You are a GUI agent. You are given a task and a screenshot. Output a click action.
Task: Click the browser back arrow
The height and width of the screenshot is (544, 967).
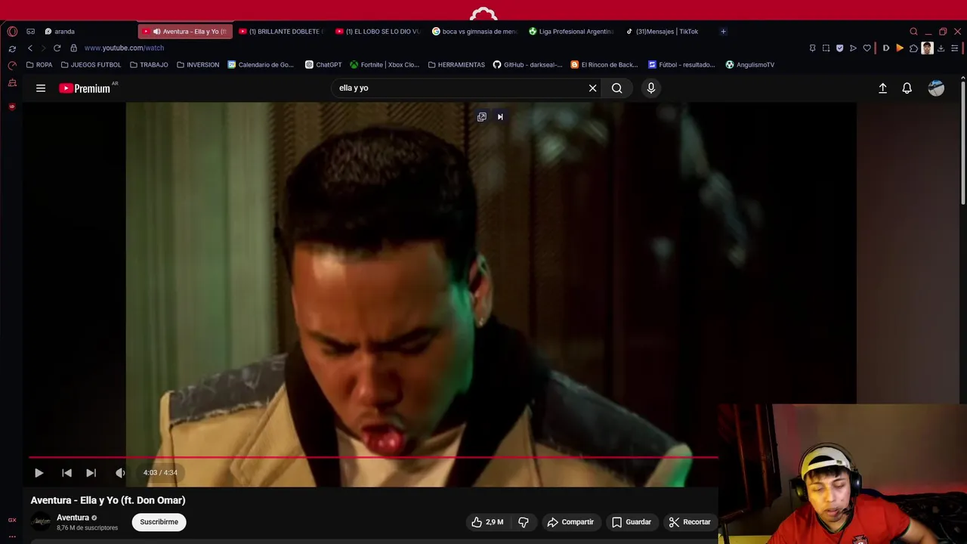(x=30, y=48)
